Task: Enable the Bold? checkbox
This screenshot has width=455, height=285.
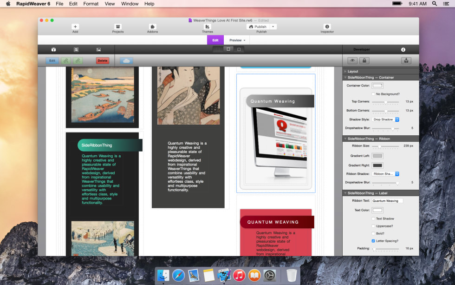Action: pyautogui.click(x=373, y=233)
